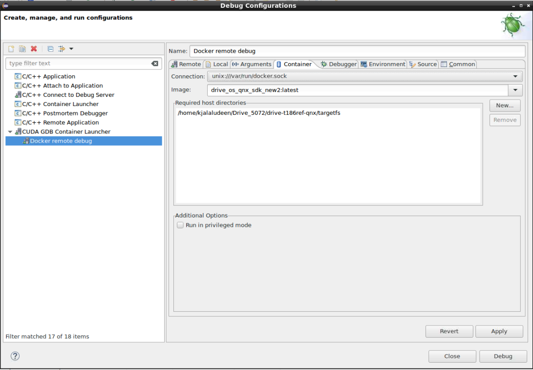This screenshot has width=533, height=370.
Task: Clear the filter text field
Action: (155, 63)
